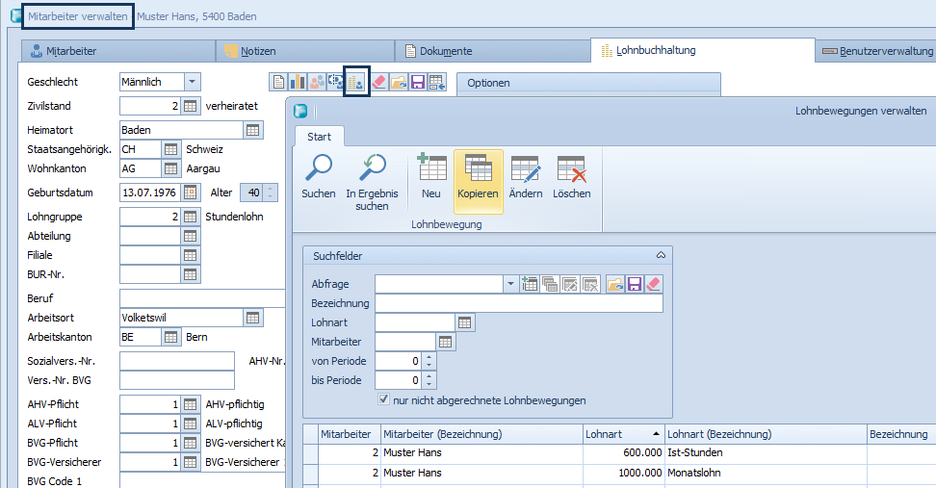This screenshot has height=488, width=936.
Task: Click eraser icon in Abfrage row
Action: [x=654, y=284]
